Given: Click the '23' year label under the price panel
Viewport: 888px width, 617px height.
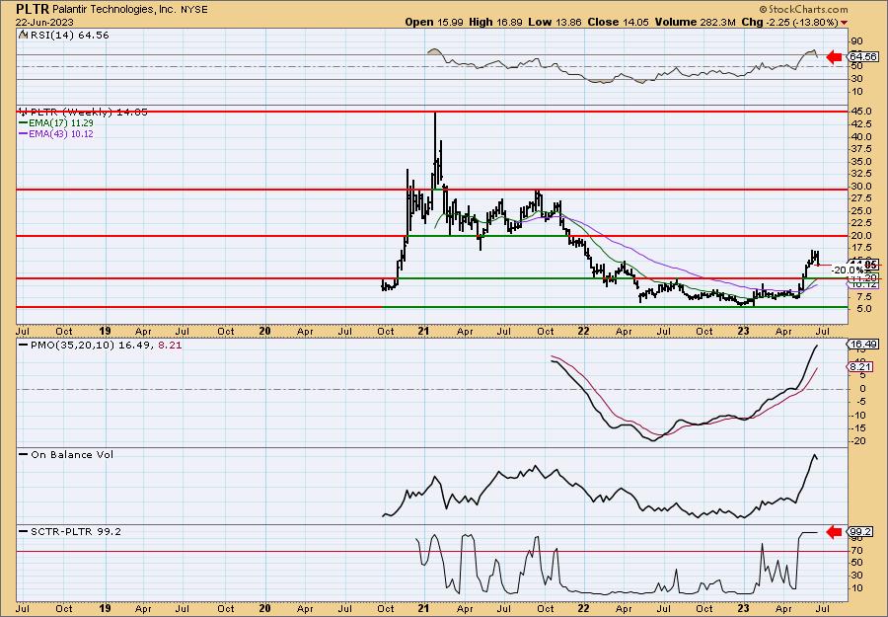Looking at the screenshot, I should 743,332.
